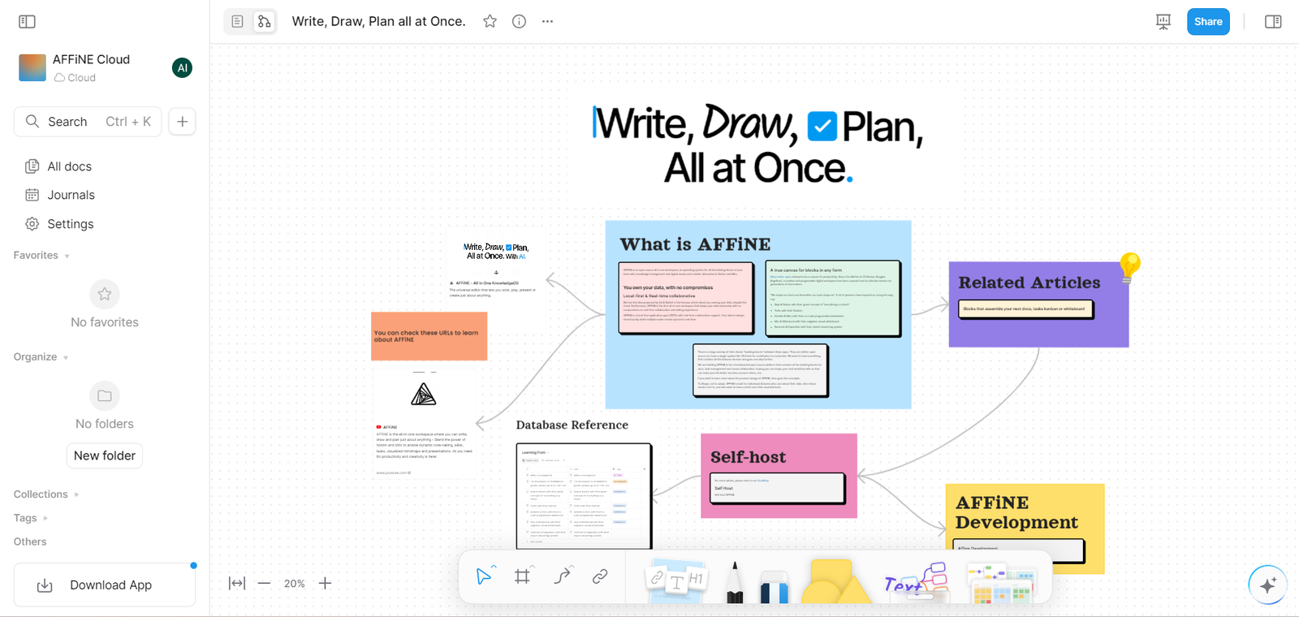The width and height of the screenshot is (1299, 617).
Task: Select the orange 'check these URLs' note
Action: point(429,336)
